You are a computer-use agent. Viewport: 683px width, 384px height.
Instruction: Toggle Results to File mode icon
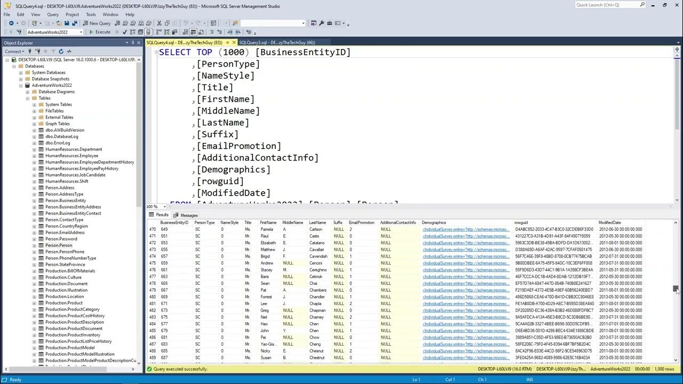tap(201, 32)
